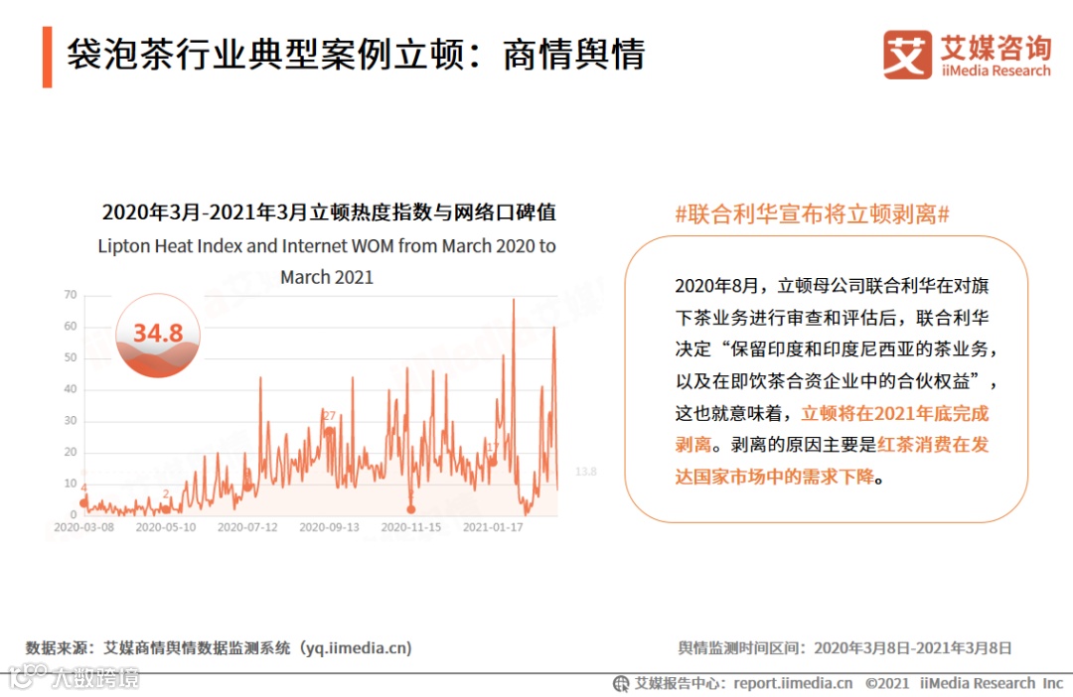
Task: Click the slide title 袋泡茶行业典型案例立顿：商情舆情
Action: [x=356, y=55]
